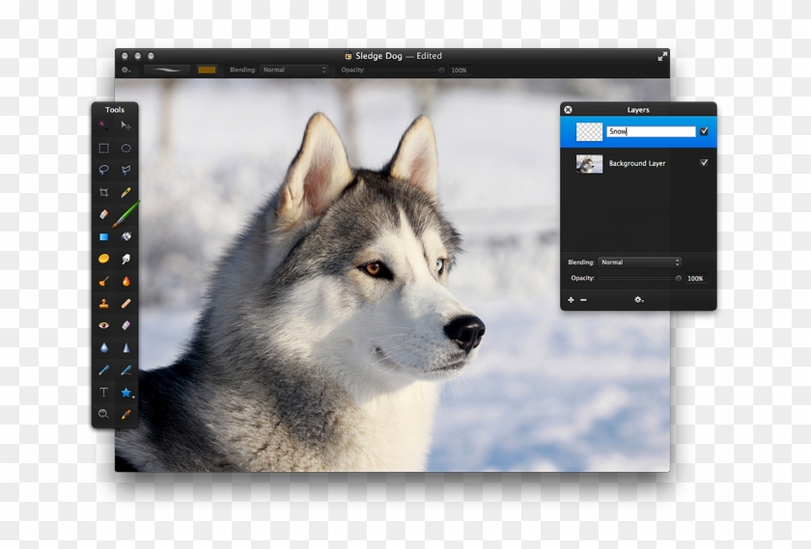Click the Layers panel 100% opacity field
This screenshot has height=549, width=811.
(695, 278)
